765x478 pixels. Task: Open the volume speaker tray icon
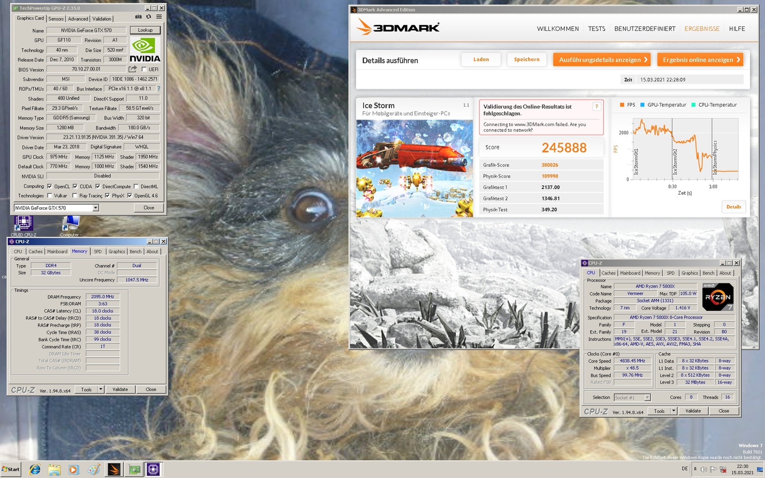(x=704, y=470)
